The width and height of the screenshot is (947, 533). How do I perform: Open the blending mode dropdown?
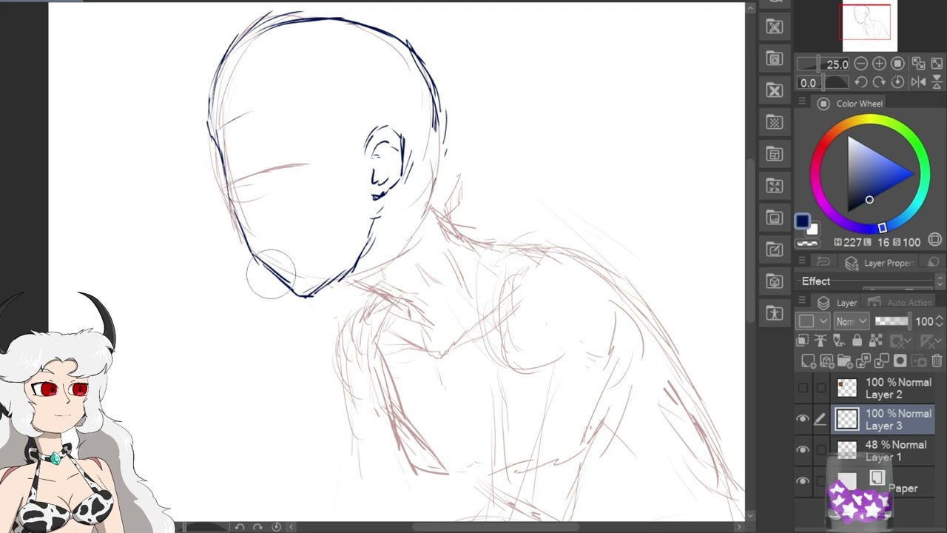[851, 321]
